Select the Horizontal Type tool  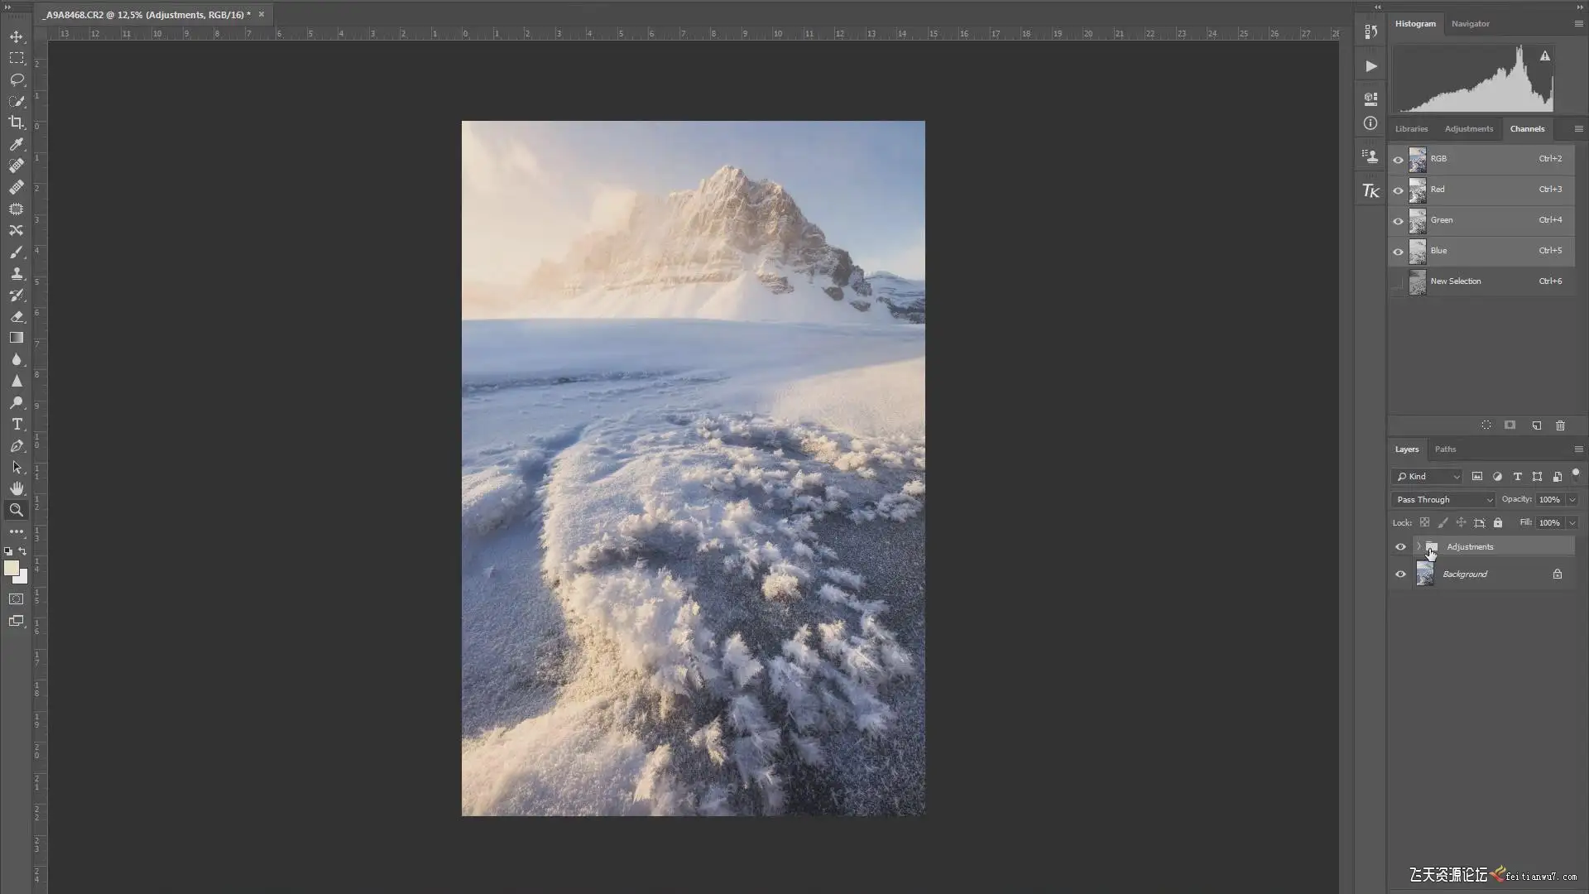[x=16, y=424]
